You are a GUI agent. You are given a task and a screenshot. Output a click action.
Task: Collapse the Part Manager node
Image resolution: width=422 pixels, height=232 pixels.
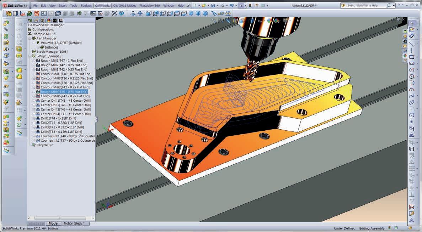coord(30,38)
